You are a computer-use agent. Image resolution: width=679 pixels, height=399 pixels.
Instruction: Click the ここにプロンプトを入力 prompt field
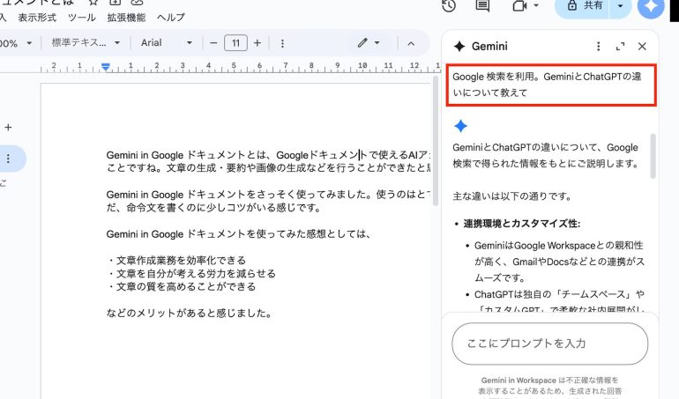tap(550, 344)
